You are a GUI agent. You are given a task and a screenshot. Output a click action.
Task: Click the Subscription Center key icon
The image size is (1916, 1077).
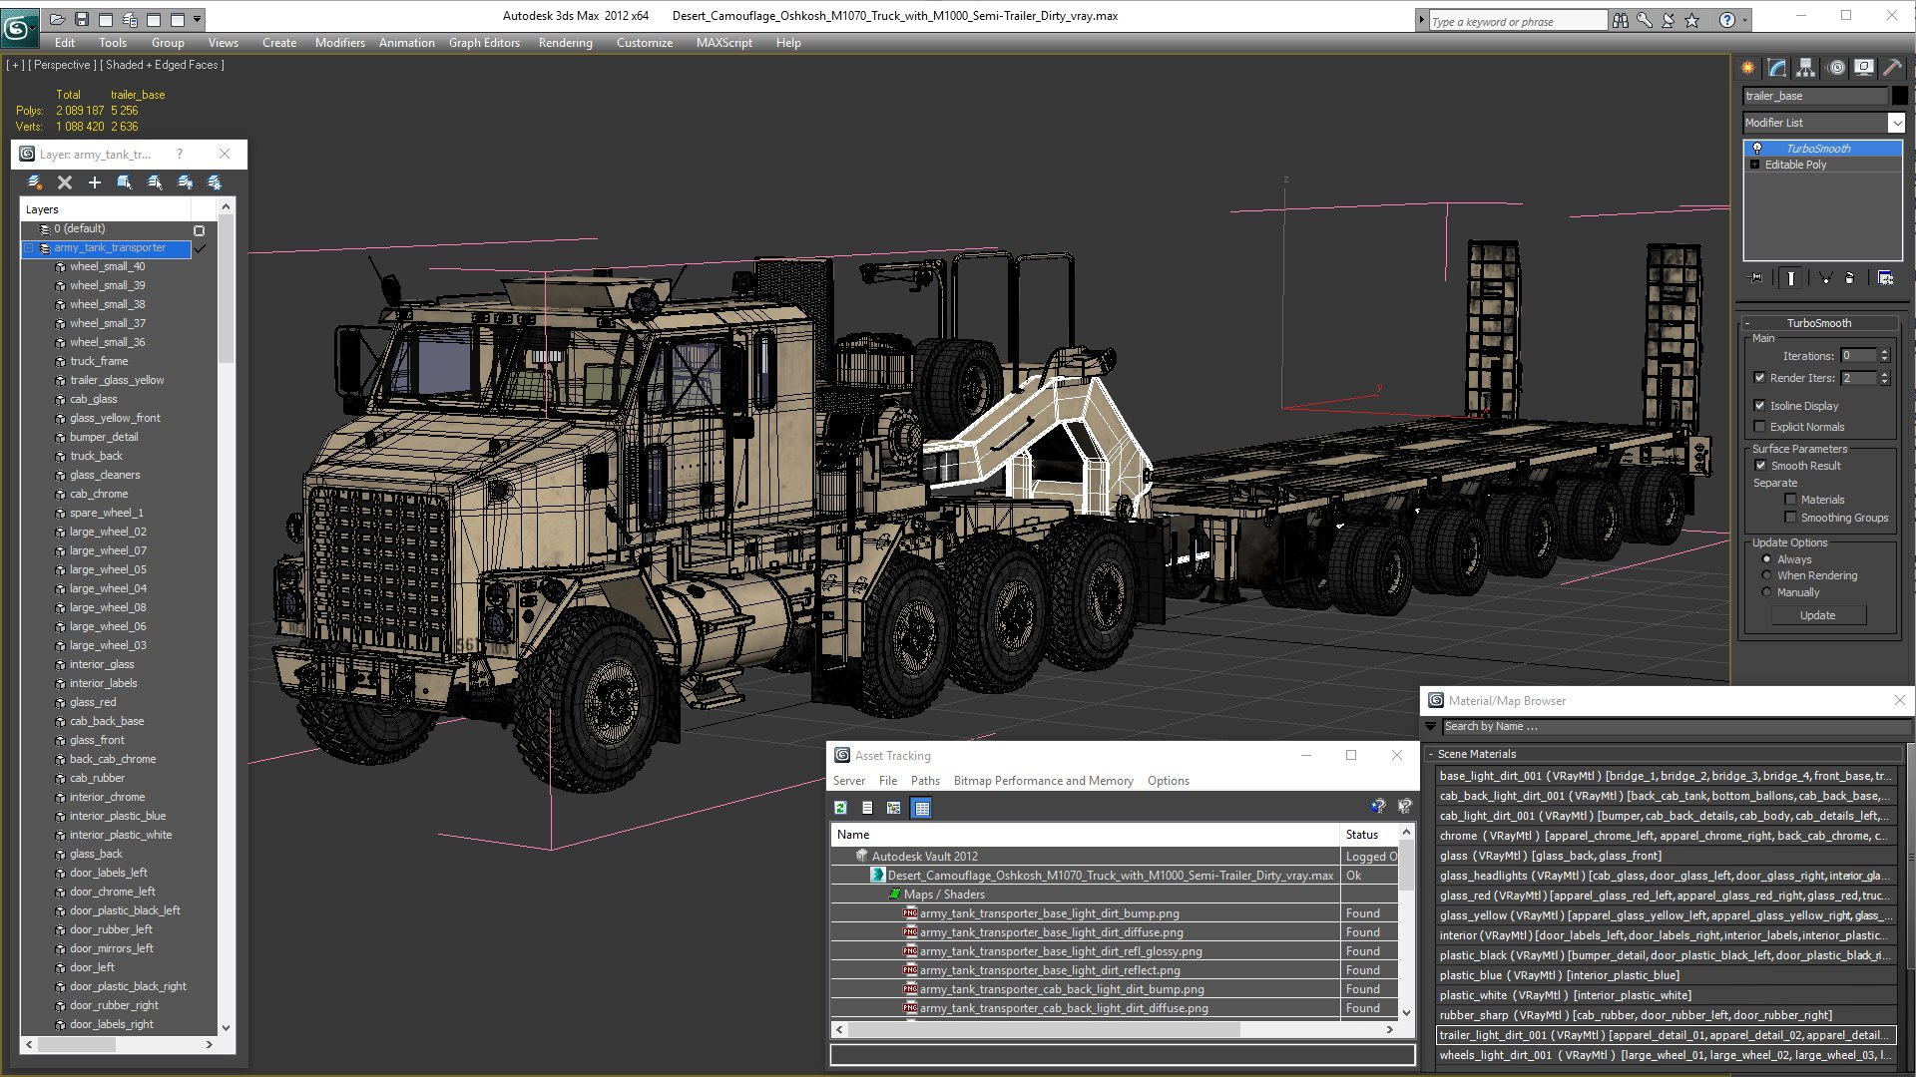tap(1644, 20)
